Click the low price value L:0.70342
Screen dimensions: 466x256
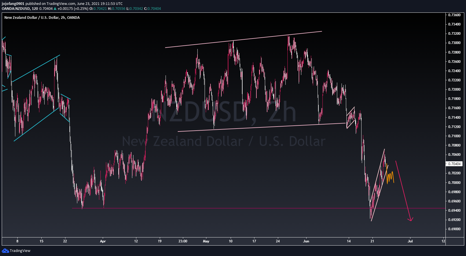point(135,9)
